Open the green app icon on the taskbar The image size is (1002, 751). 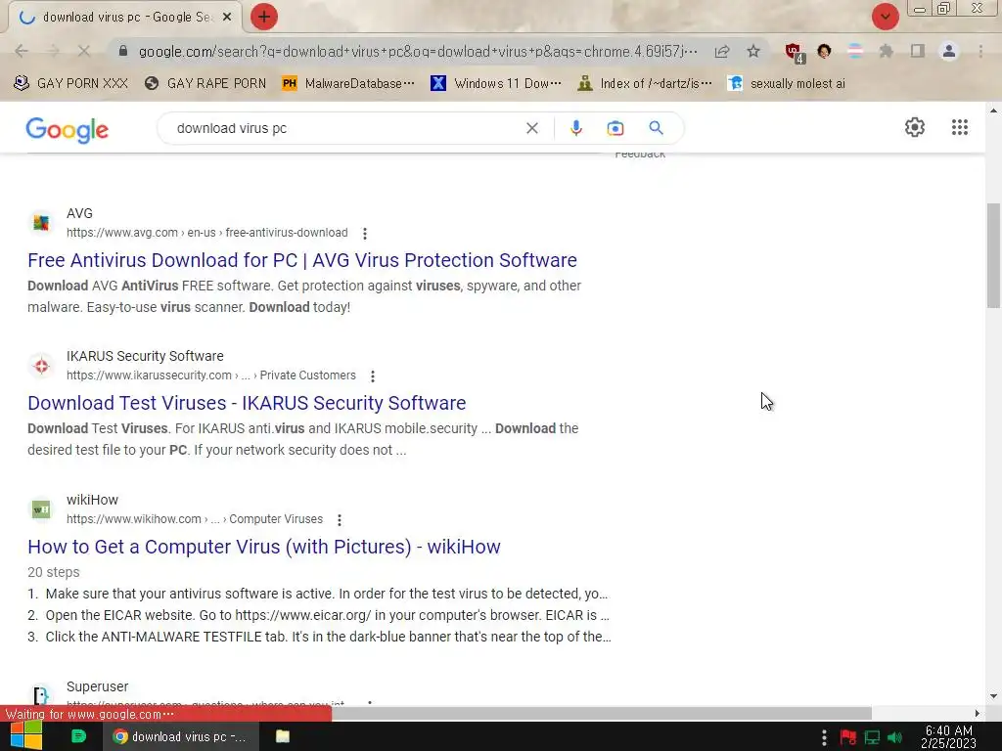[x=78, y=736]
